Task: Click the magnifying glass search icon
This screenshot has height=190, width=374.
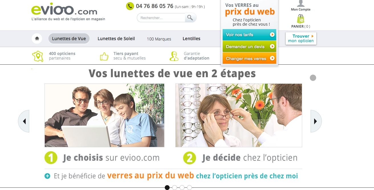Action: point(190,18)
